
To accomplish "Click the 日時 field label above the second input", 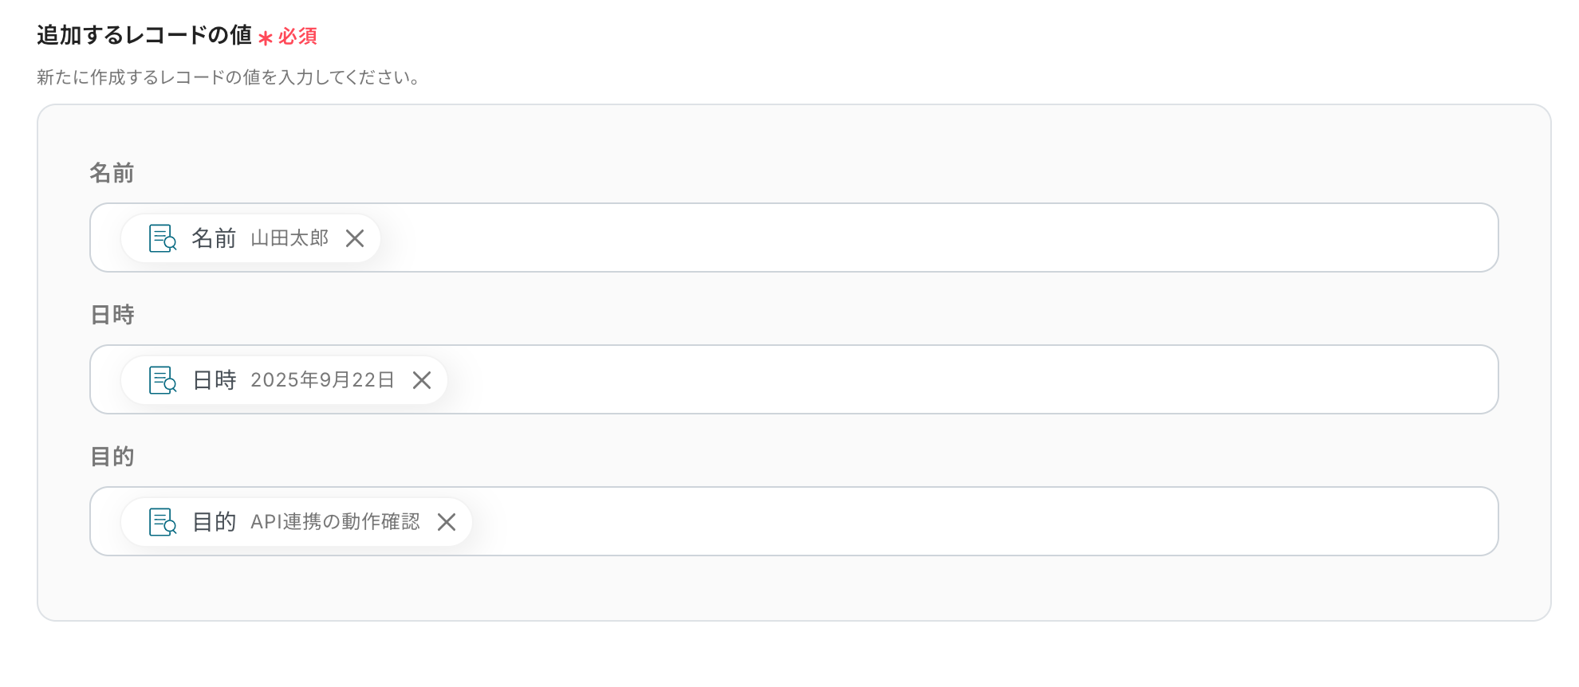I will [112, 315].
